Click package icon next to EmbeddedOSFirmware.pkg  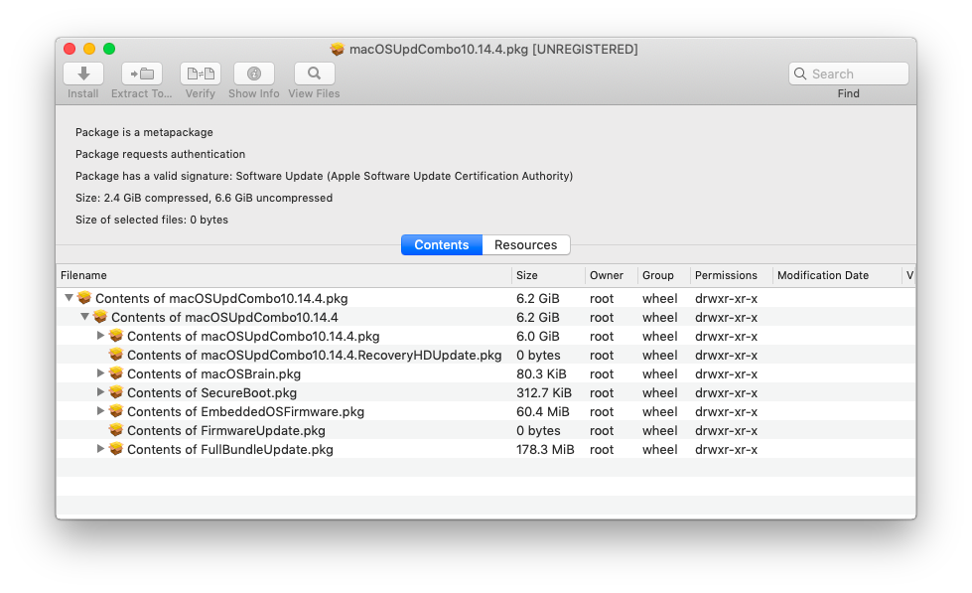click(x=116, y=411)
